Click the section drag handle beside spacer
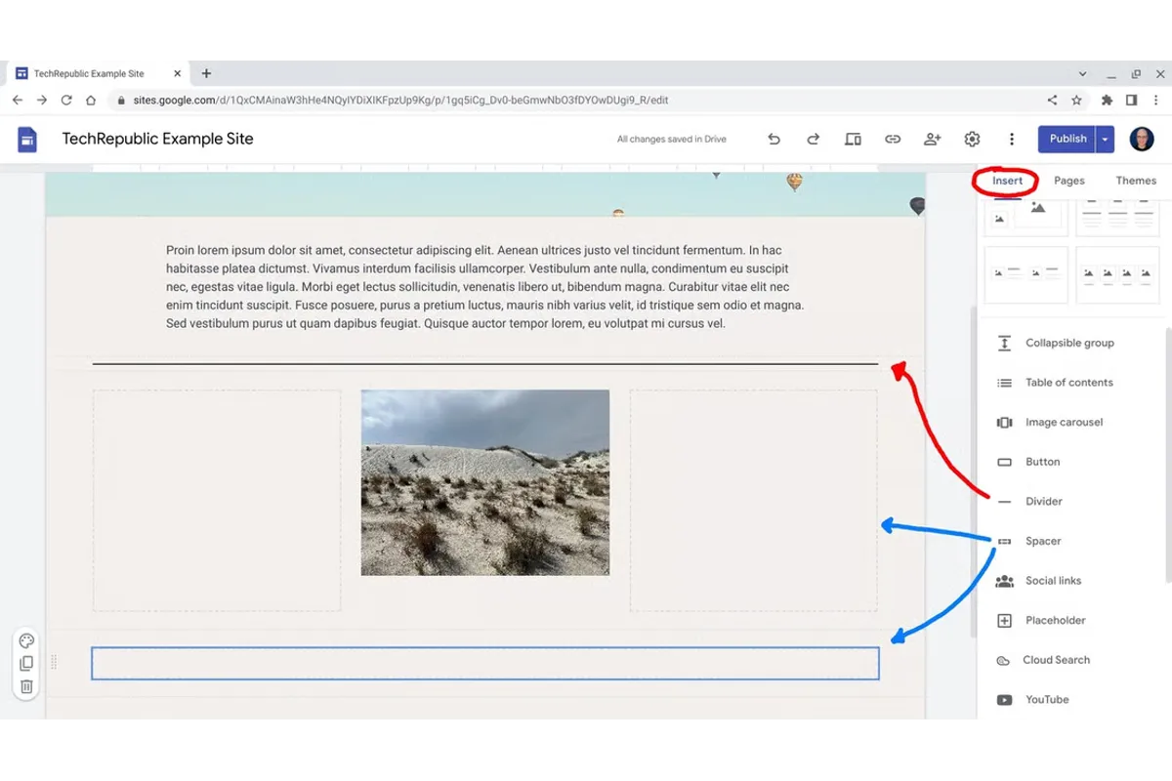 pos(54,663)
